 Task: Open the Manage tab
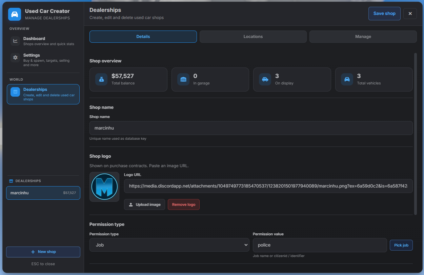pos(363,37)
